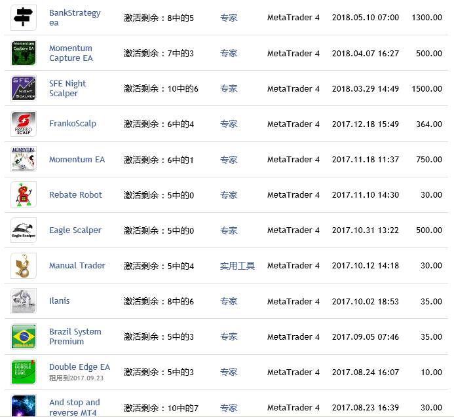Click the date 2017.12.18 15:49
Viewport: 454px width, 417px height.
click(x=366, y=124)
